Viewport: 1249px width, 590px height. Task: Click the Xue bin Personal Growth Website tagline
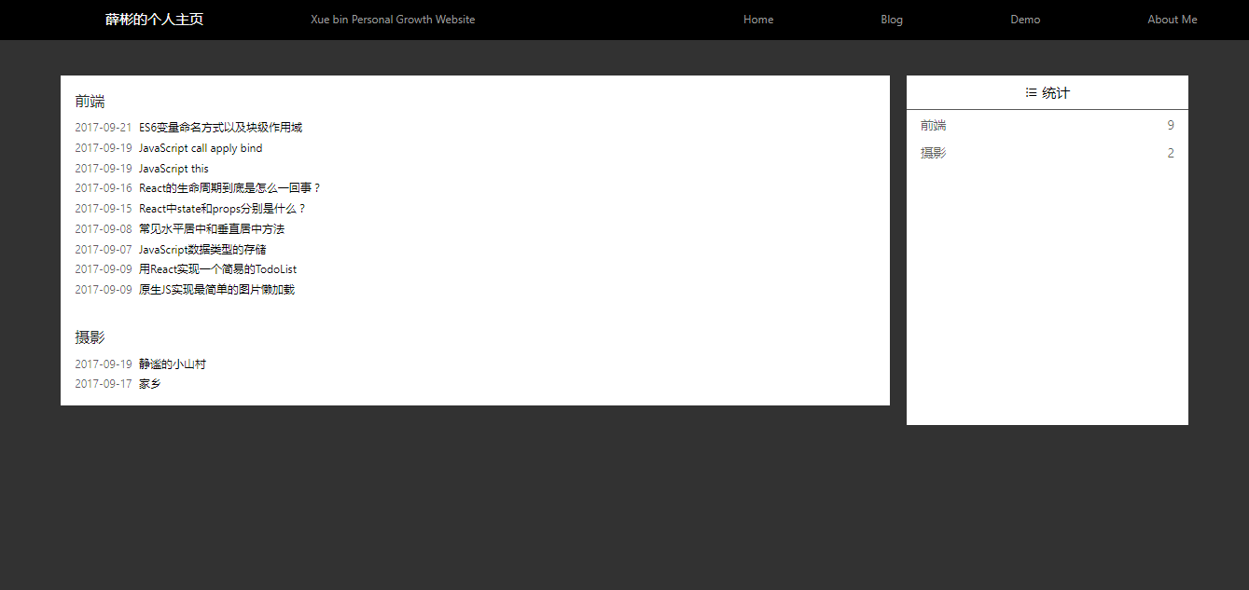pyautogui.click(x=393, y=20)
